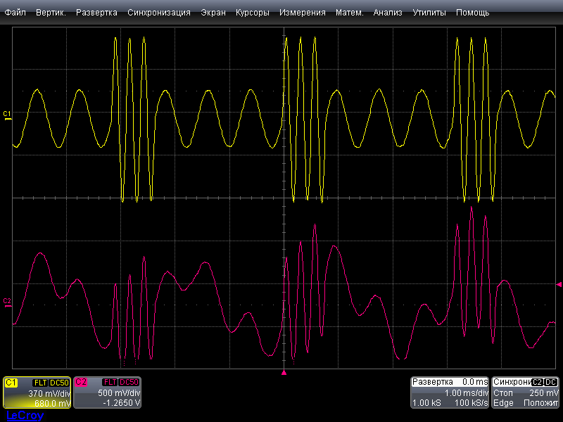The image size is (563, 422).
Task: Open the Развертка menu in menu bar
Action: click(x=97, y=13)
